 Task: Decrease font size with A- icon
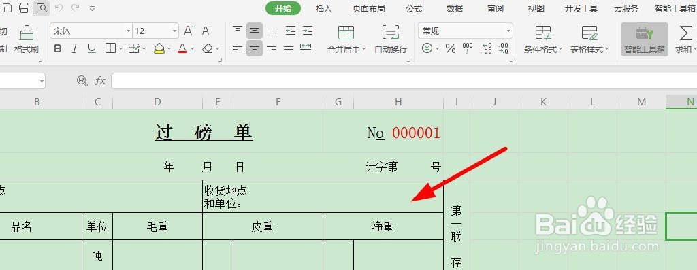coord(207,31)
